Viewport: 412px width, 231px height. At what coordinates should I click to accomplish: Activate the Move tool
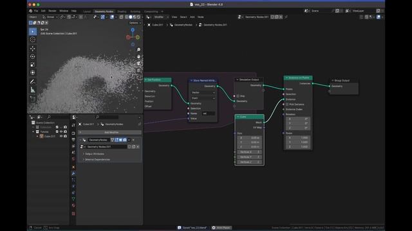click(x=33, y=49)
